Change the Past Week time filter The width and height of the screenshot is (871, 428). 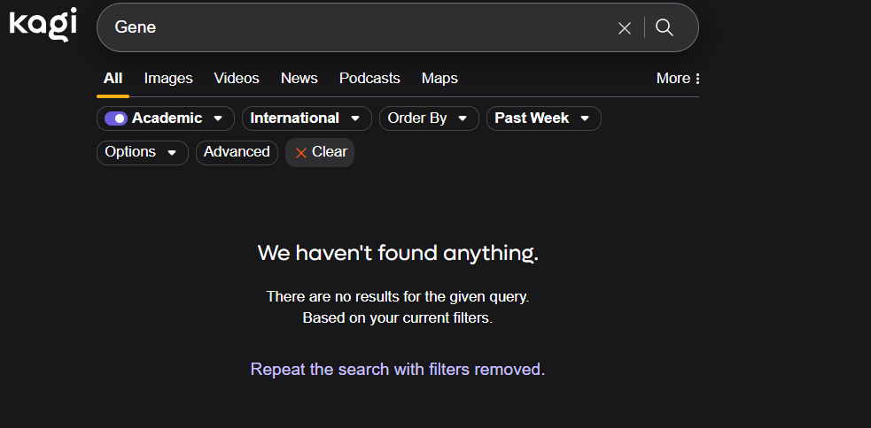coord(544,118)
